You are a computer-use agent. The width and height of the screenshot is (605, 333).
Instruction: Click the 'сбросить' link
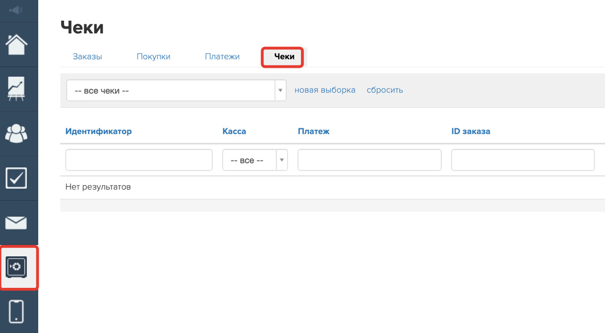(385, 90)
